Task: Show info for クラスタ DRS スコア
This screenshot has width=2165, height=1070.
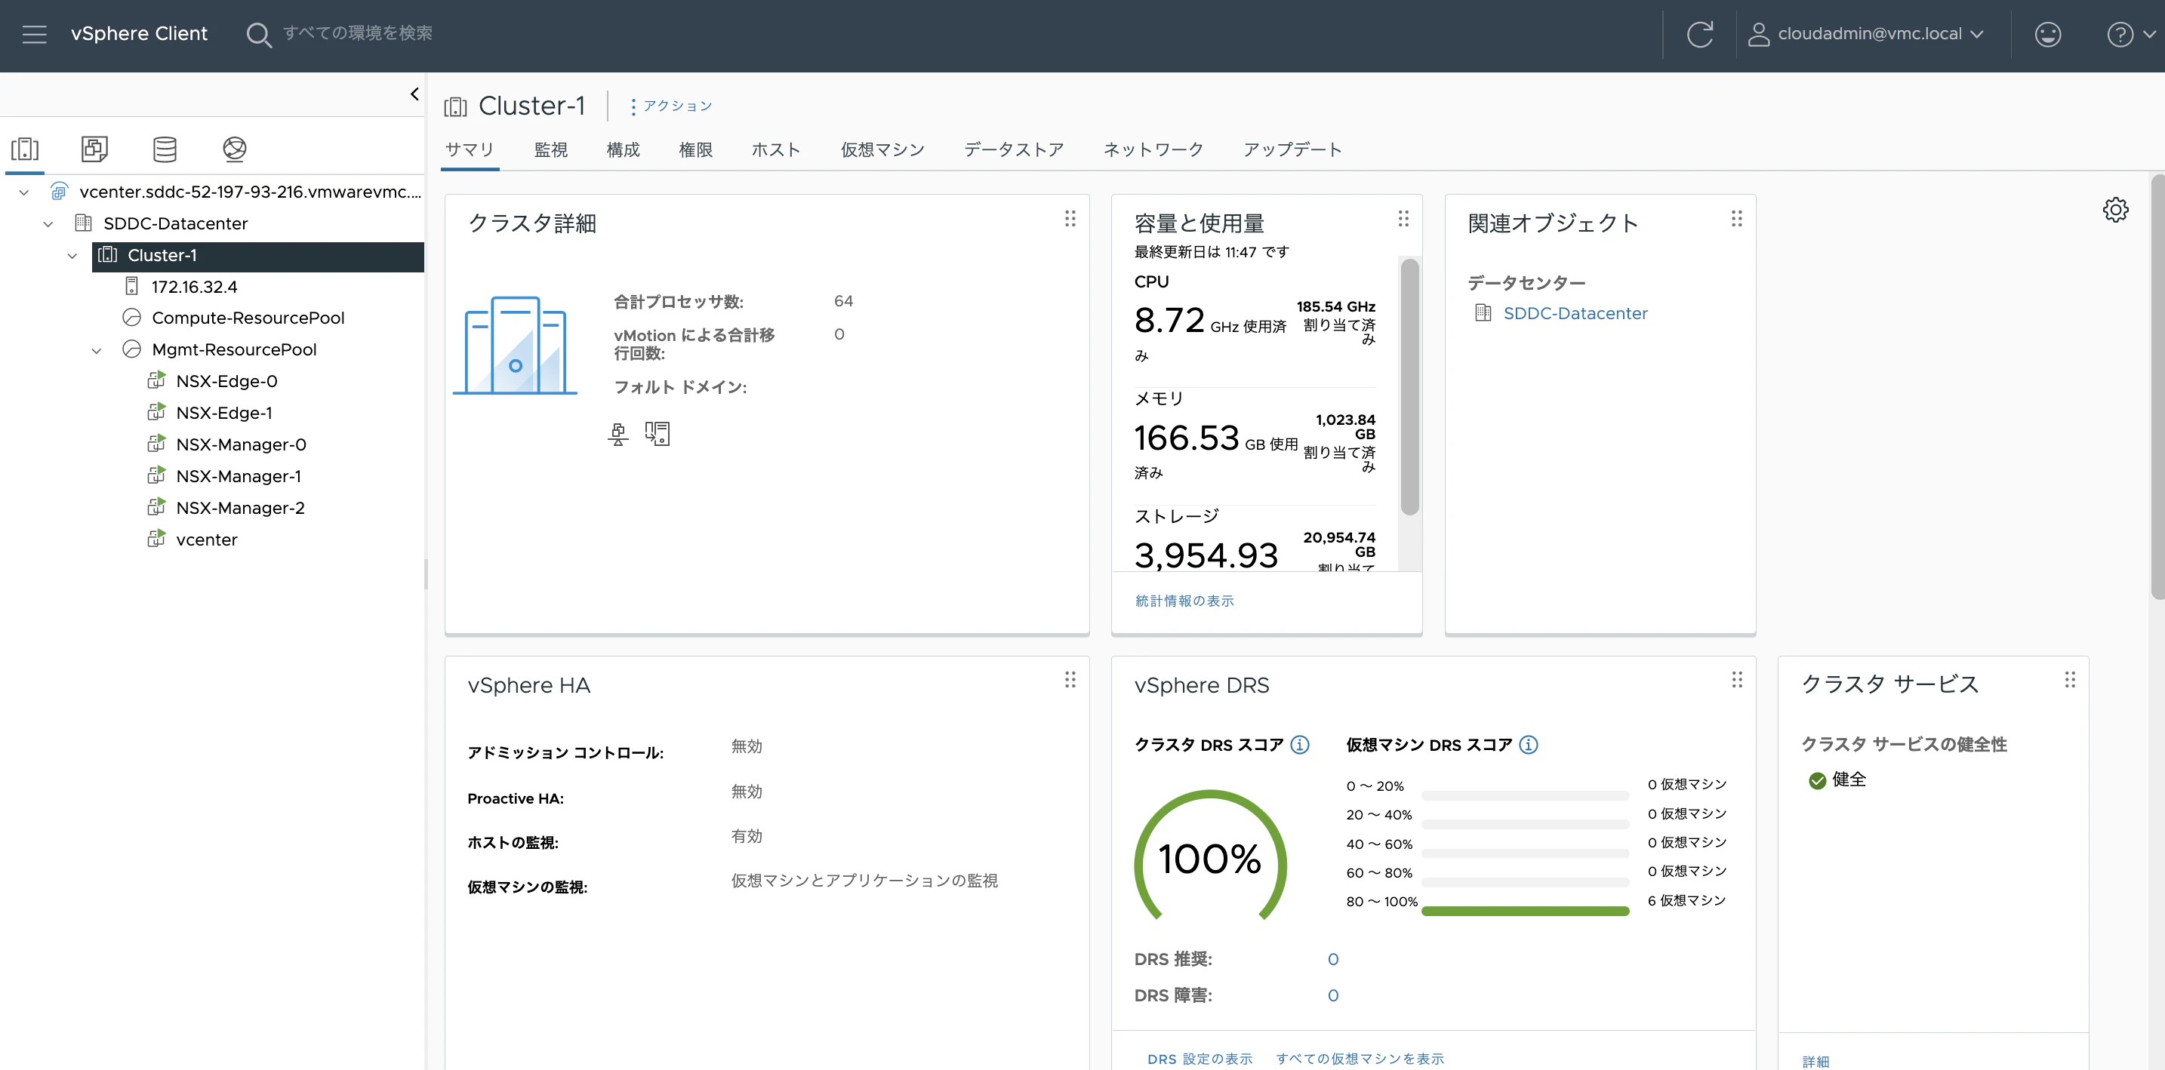Action: (x=1299, y=745)
